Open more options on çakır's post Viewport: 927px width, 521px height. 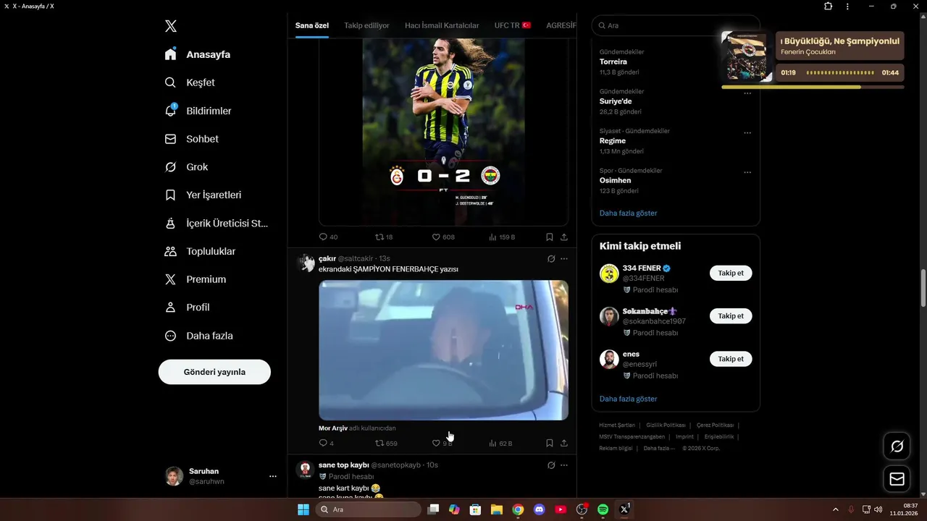coord(564,258)
